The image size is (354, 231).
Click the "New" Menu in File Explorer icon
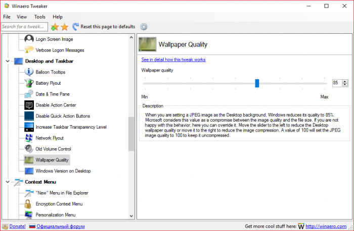29,193
